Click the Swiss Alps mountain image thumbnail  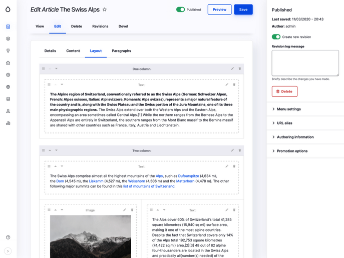[91, 236]
